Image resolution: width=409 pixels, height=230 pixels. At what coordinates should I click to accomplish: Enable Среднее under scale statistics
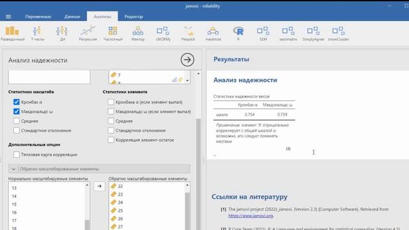coord(17,121)
